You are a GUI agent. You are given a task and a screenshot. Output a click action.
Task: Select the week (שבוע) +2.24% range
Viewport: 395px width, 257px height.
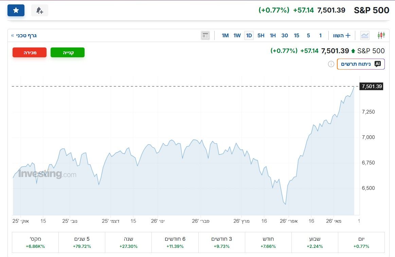coord(315,242)
